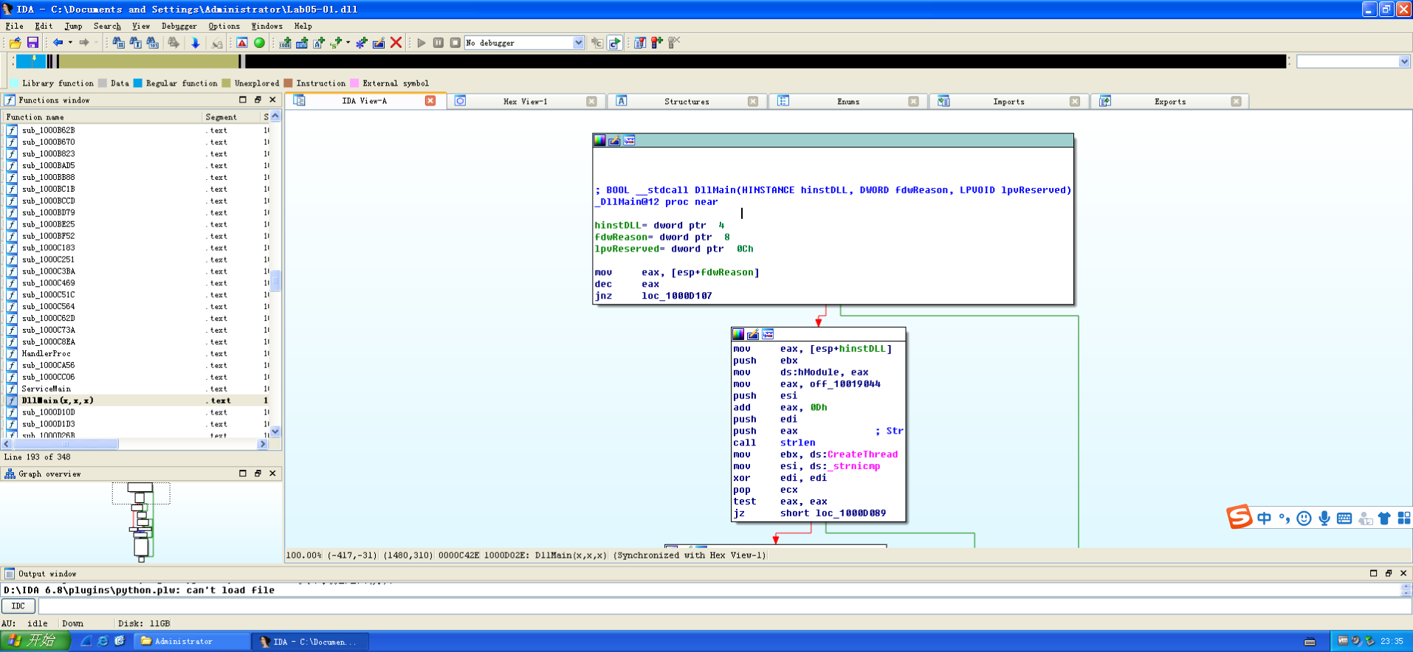The image size is (1413, 652).
Task: Open the combo box beside the navigation band
Action: (1353, 62)
